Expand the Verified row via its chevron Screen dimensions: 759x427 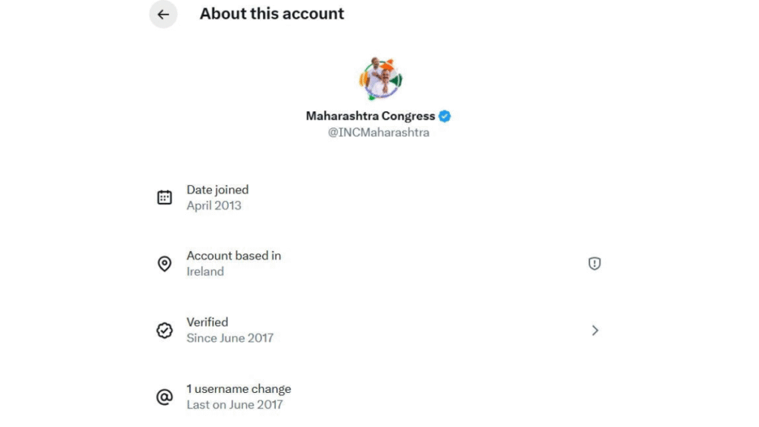coord(595,330)
